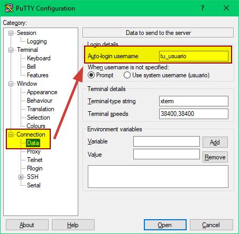Screen dimensions: 239x234
Task: Click the Help button
Action: pos(73,225)
